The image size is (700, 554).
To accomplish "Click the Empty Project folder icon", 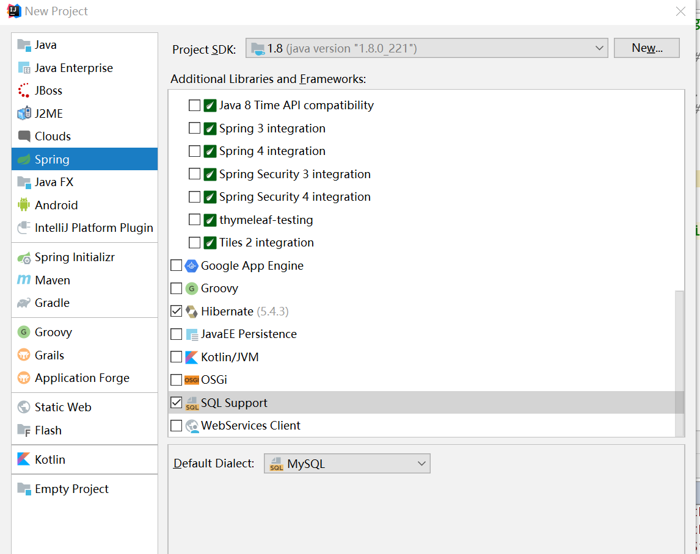I will pos(24,489).
